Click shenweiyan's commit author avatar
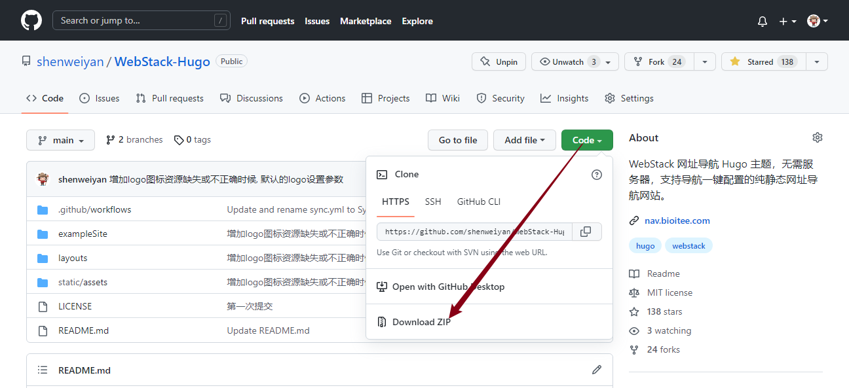The width and height of the screenshot is (849, 388). coord(43,179)
